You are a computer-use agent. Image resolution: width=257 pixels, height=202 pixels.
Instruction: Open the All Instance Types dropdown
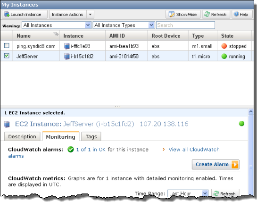coord(124,25)
